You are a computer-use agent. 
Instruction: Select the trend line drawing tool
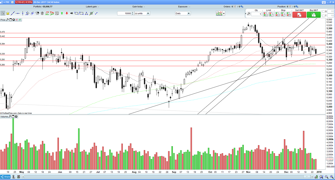[13, 13]
